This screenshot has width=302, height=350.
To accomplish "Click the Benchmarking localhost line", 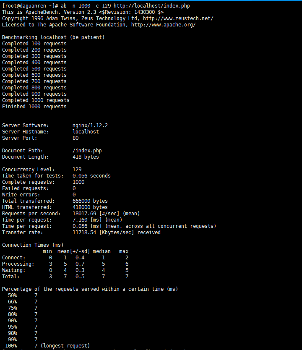I will (x=53, y=37).
